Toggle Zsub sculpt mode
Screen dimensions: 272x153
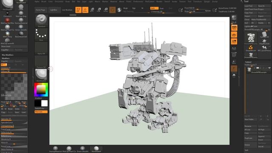(x=161, y=8)
